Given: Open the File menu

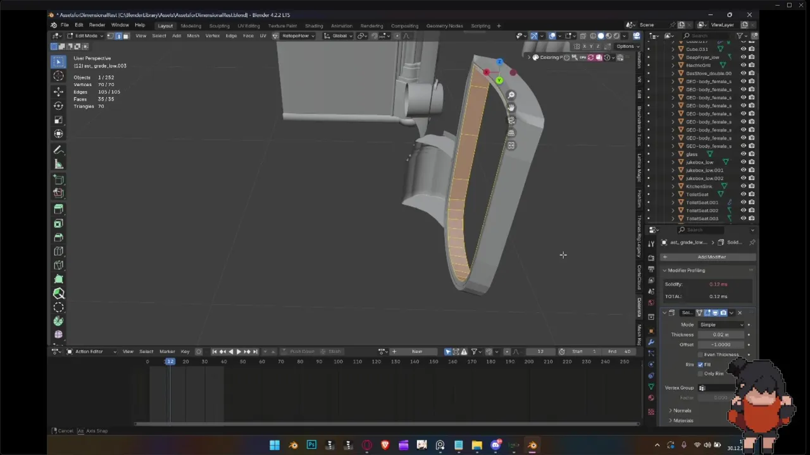Looking at the screenshot, I should 65,25.
